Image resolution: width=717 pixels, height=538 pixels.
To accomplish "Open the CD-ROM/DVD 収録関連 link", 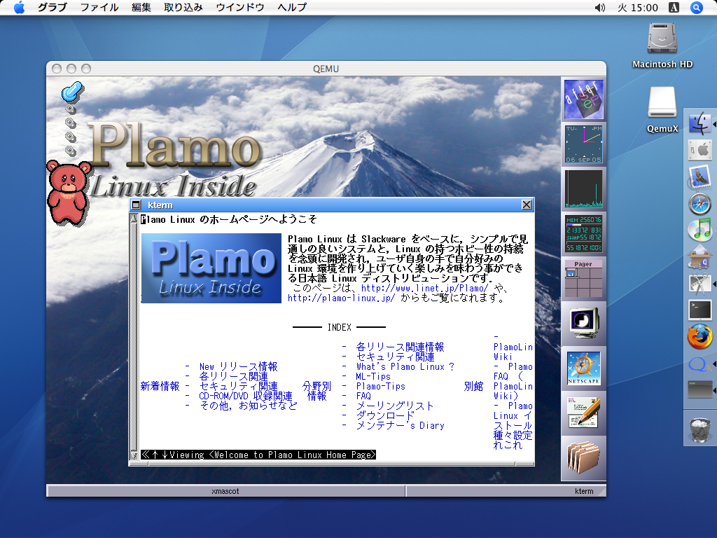I will [x=246, y=396].
